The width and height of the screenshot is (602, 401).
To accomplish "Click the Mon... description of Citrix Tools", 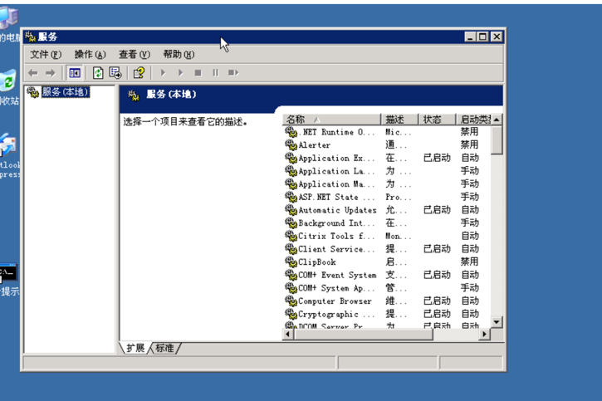I will click(398, 237).
